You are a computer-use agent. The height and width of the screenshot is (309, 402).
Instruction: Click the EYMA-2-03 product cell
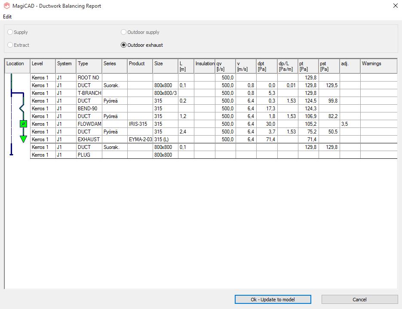(140, 139)
